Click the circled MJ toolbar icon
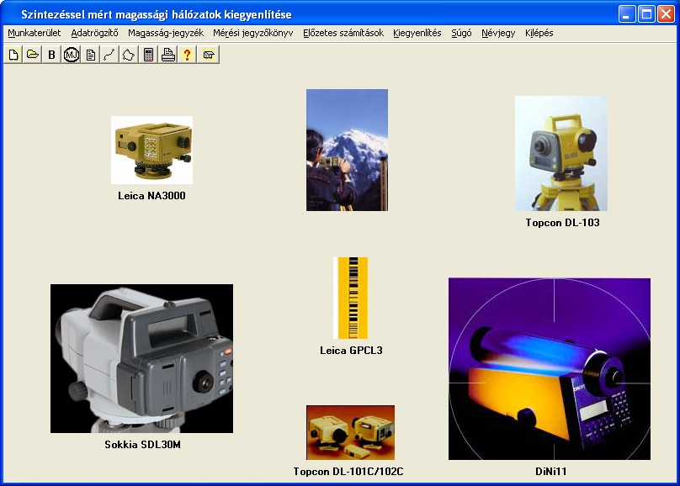The height and width of the screenshot is (486, 680). 72,55
